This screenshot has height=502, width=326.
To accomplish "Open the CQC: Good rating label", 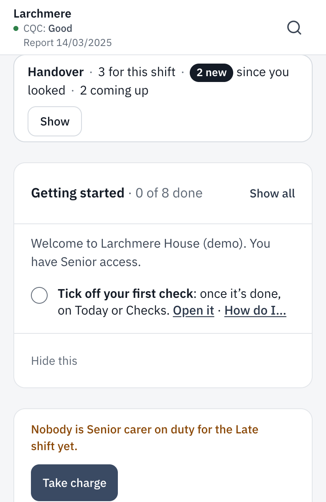I will click(48, 28).
